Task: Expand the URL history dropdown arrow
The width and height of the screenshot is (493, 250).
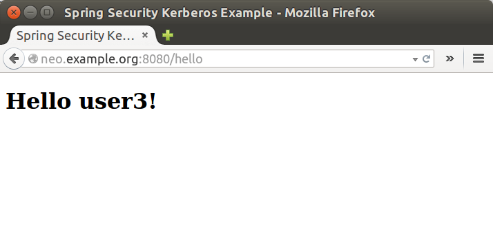Action: point(415,59)
